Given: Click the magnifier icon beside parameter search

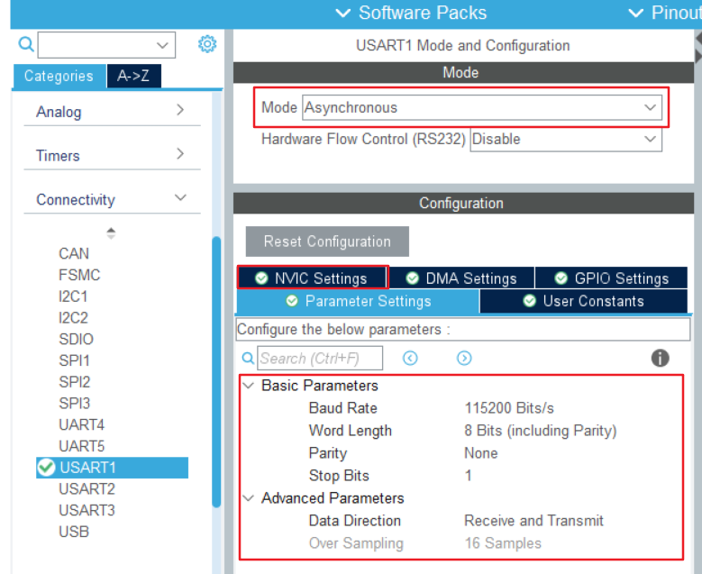Looking at the screenshot, I should point(248,359).
